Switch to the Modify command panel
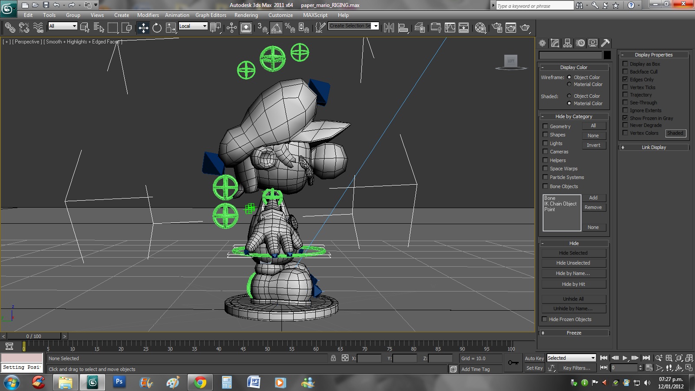 pyautogui.click(x=555, y=43)
